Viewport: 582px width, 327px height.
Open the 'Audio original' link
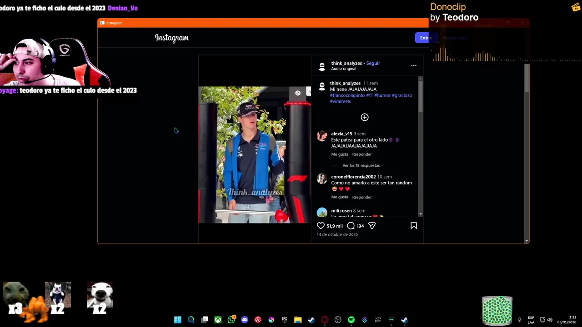click(344, 69)
